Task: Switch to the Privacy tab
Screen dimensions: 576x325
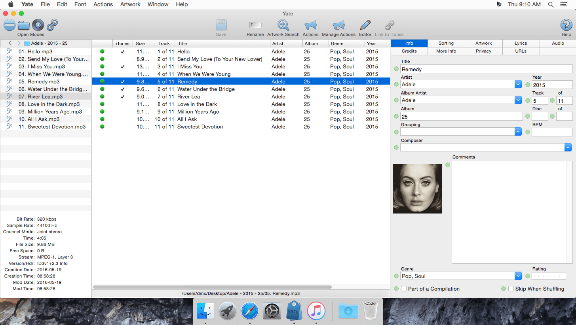Action: (484, 51)
